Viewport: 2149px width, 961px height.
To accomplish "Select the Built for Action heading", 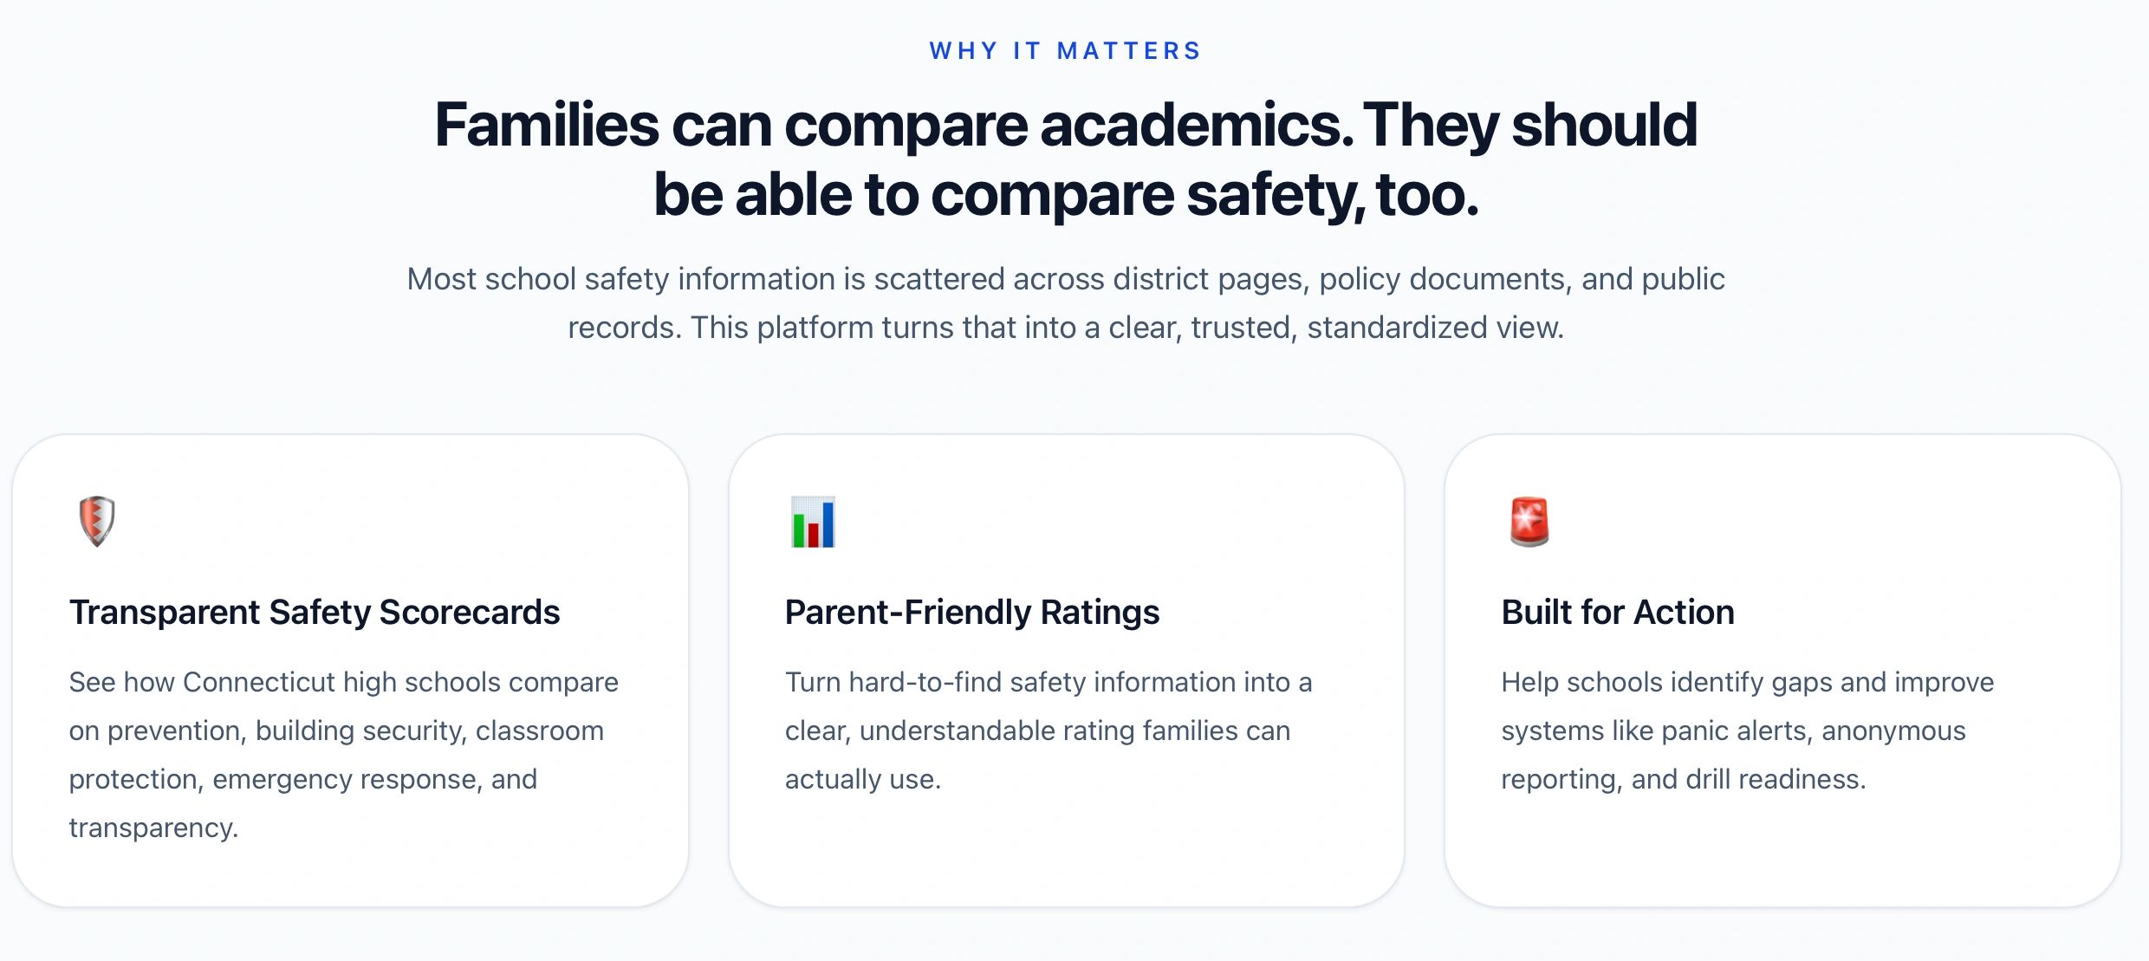I will (1617, 612).
